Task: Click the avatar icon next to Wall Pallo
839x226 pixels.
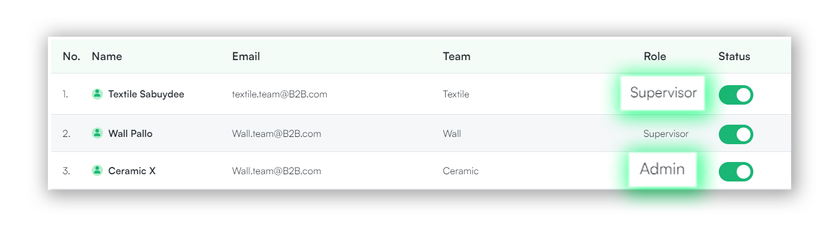Action: 97,133
